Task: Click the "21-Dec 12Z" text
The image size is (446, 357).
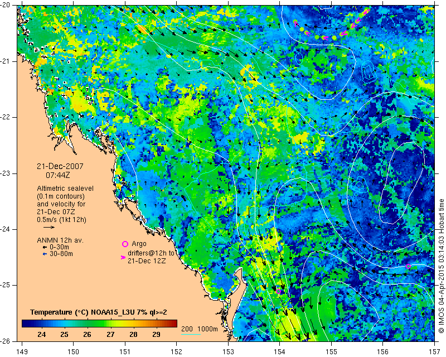Action: click(x=147, y=260)
